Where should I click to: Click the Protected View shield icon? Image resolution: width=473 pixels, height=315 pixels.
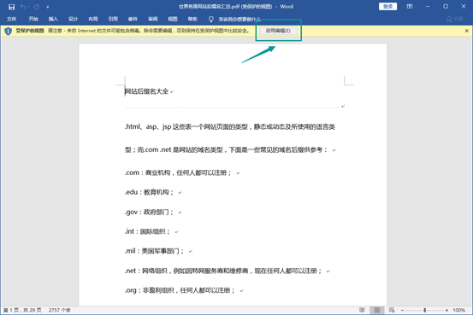pos(9,31)
